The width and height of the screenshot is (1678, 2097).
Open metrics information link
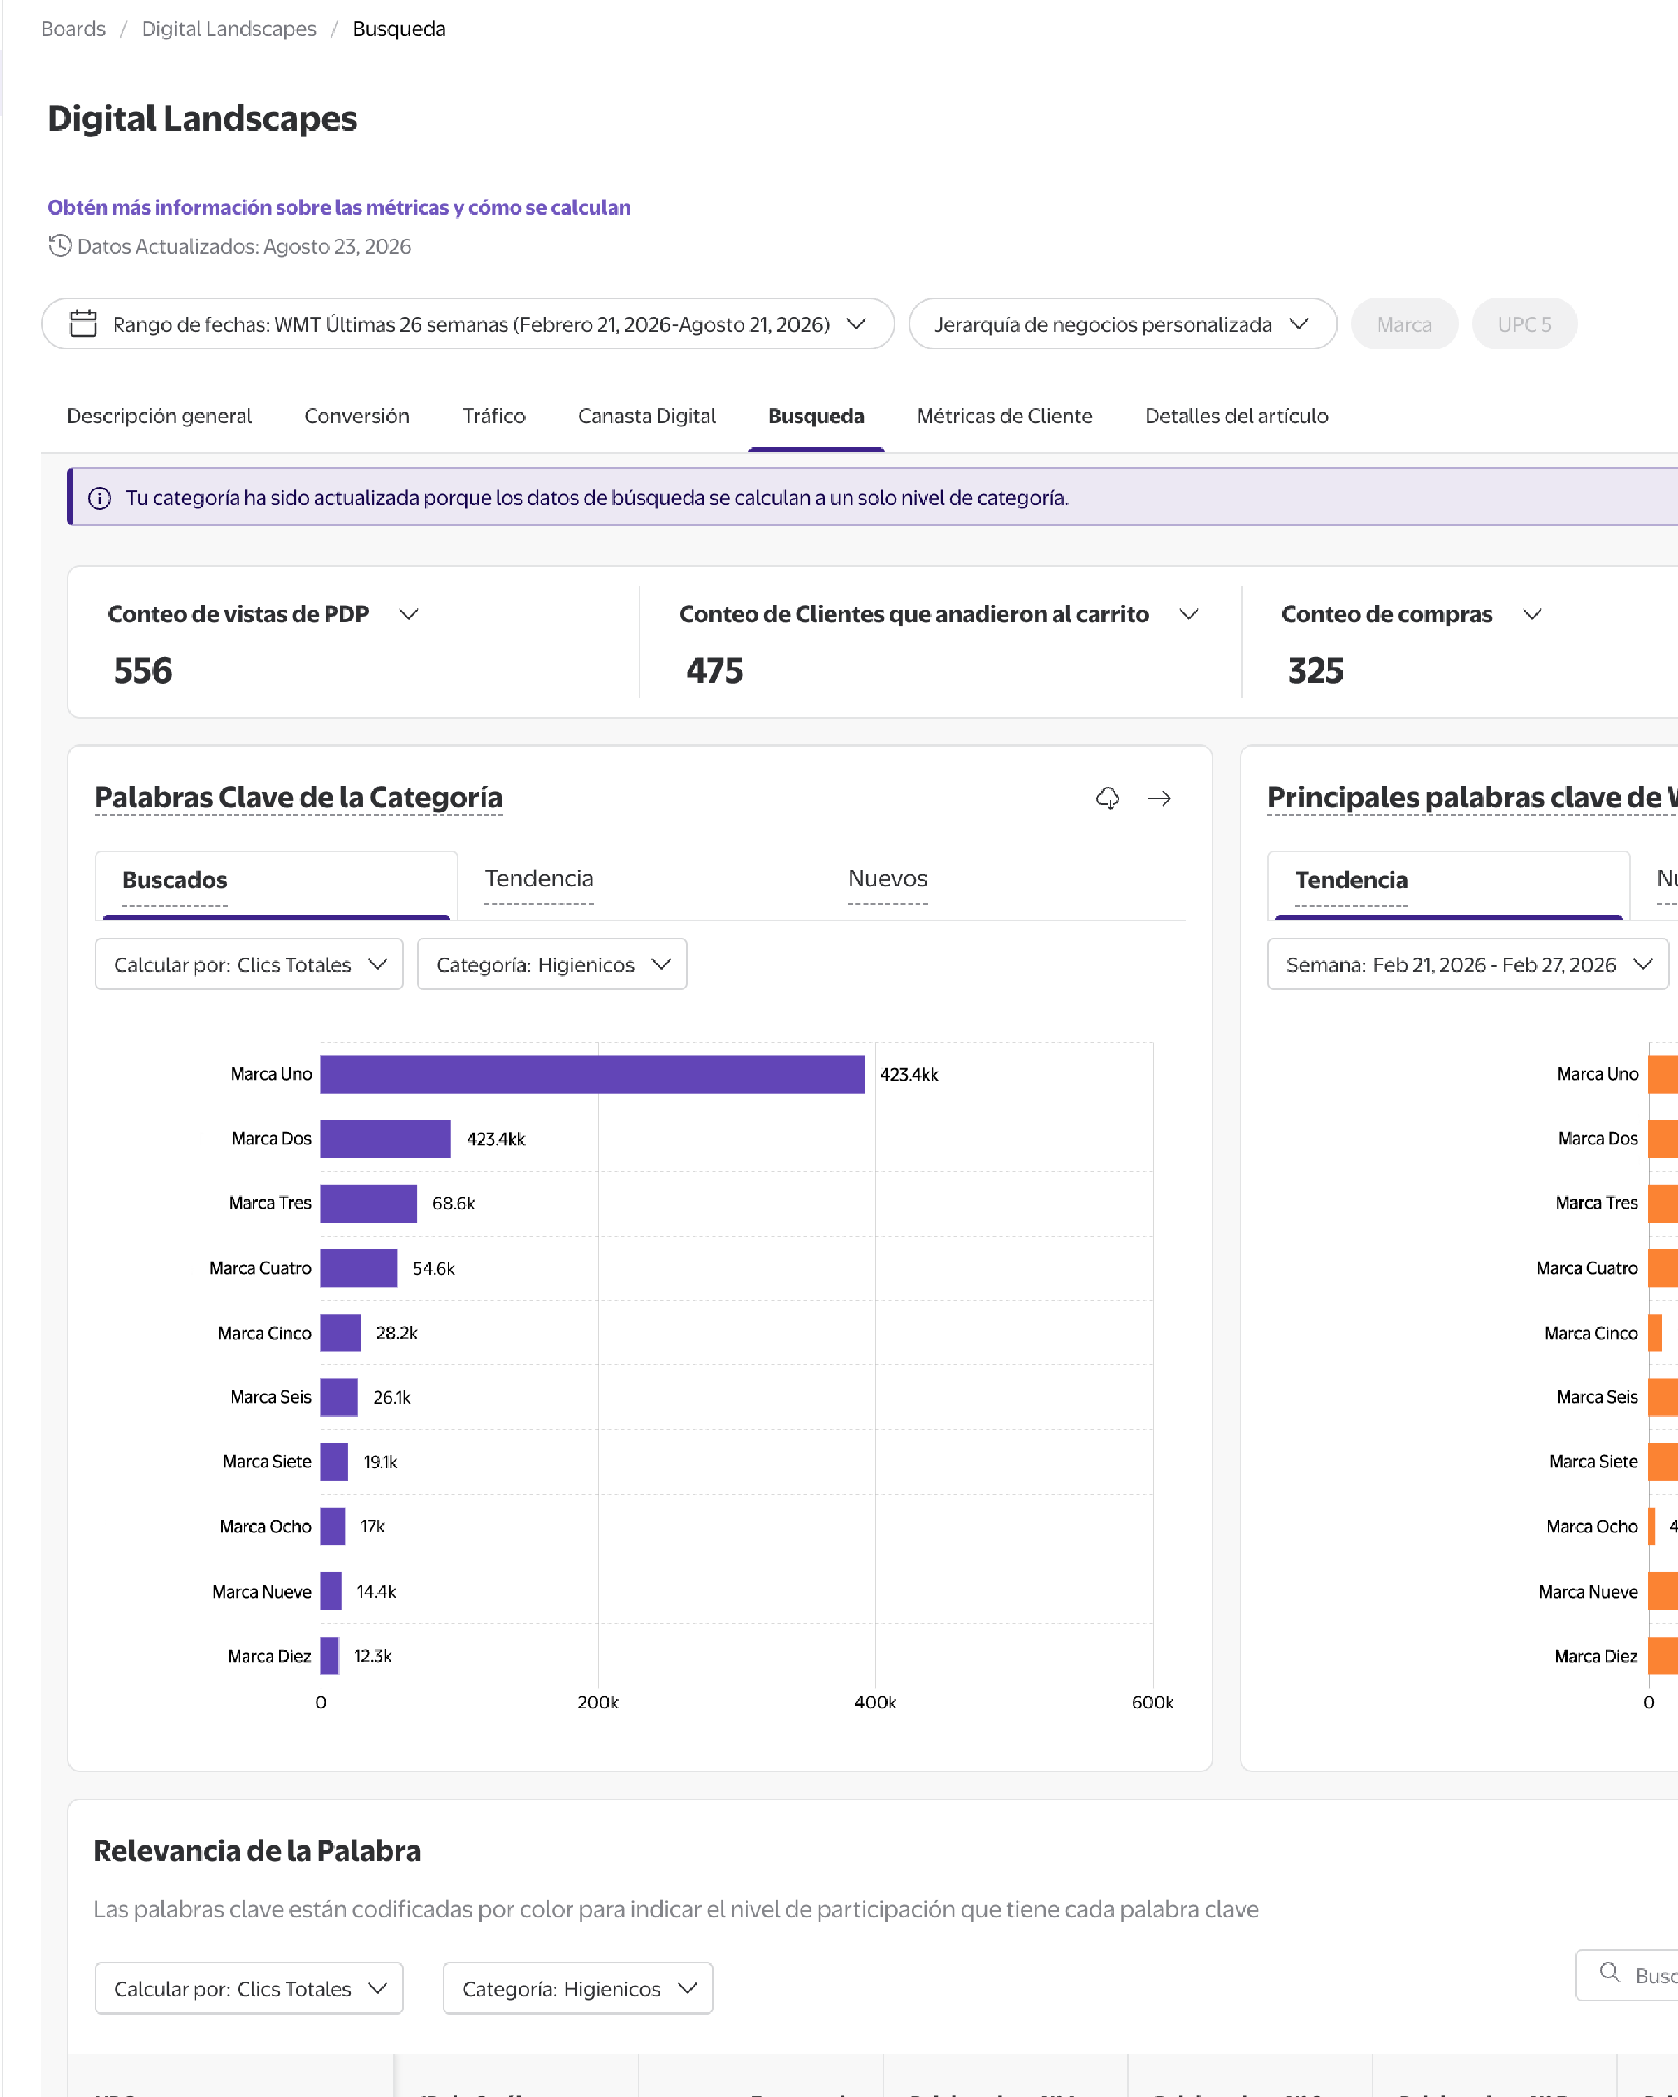[339, 207]
